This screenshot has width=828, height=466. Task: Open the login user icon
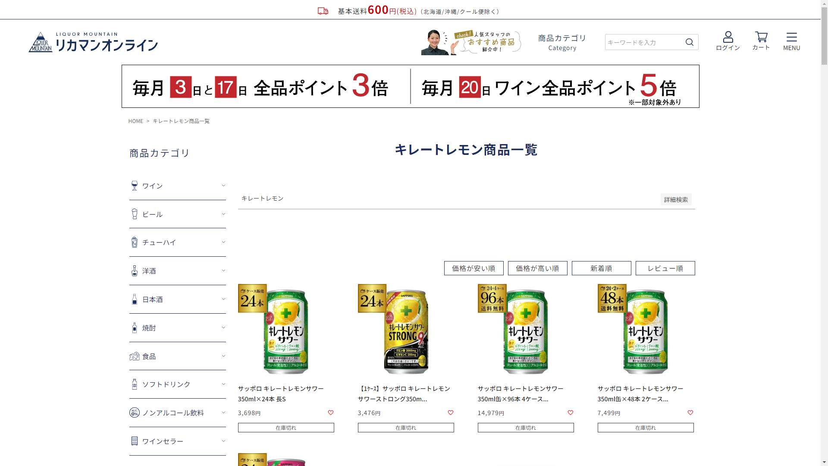click(728, 37)
